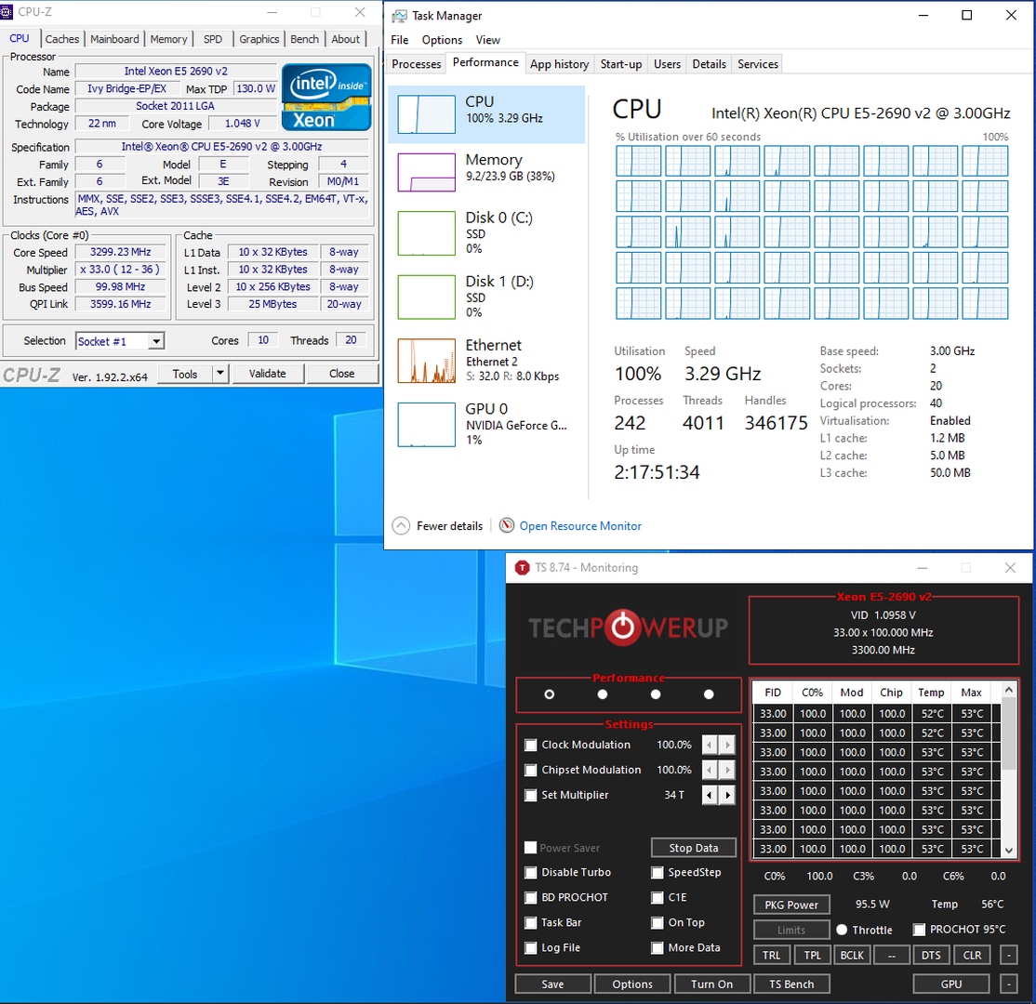The image size is (1036, 1004).
Task: Open the View menu in Task Manager
Action: 487,40
